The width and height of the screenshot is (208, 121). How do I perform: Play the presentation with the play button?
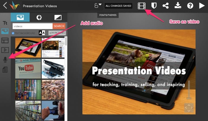[x=202, y=6]
